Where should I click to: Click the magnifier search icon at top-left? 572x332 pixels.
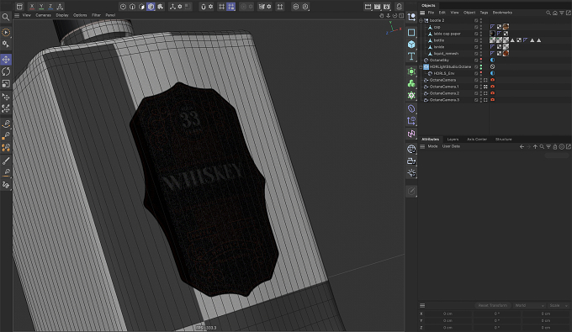tap(6, 17)
